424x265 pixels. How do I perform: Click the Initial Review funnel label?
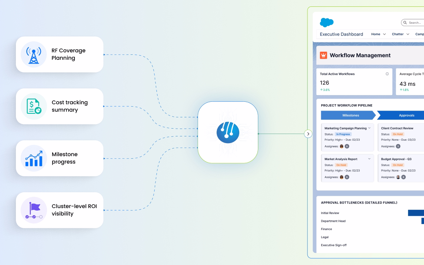pos(330,213)
